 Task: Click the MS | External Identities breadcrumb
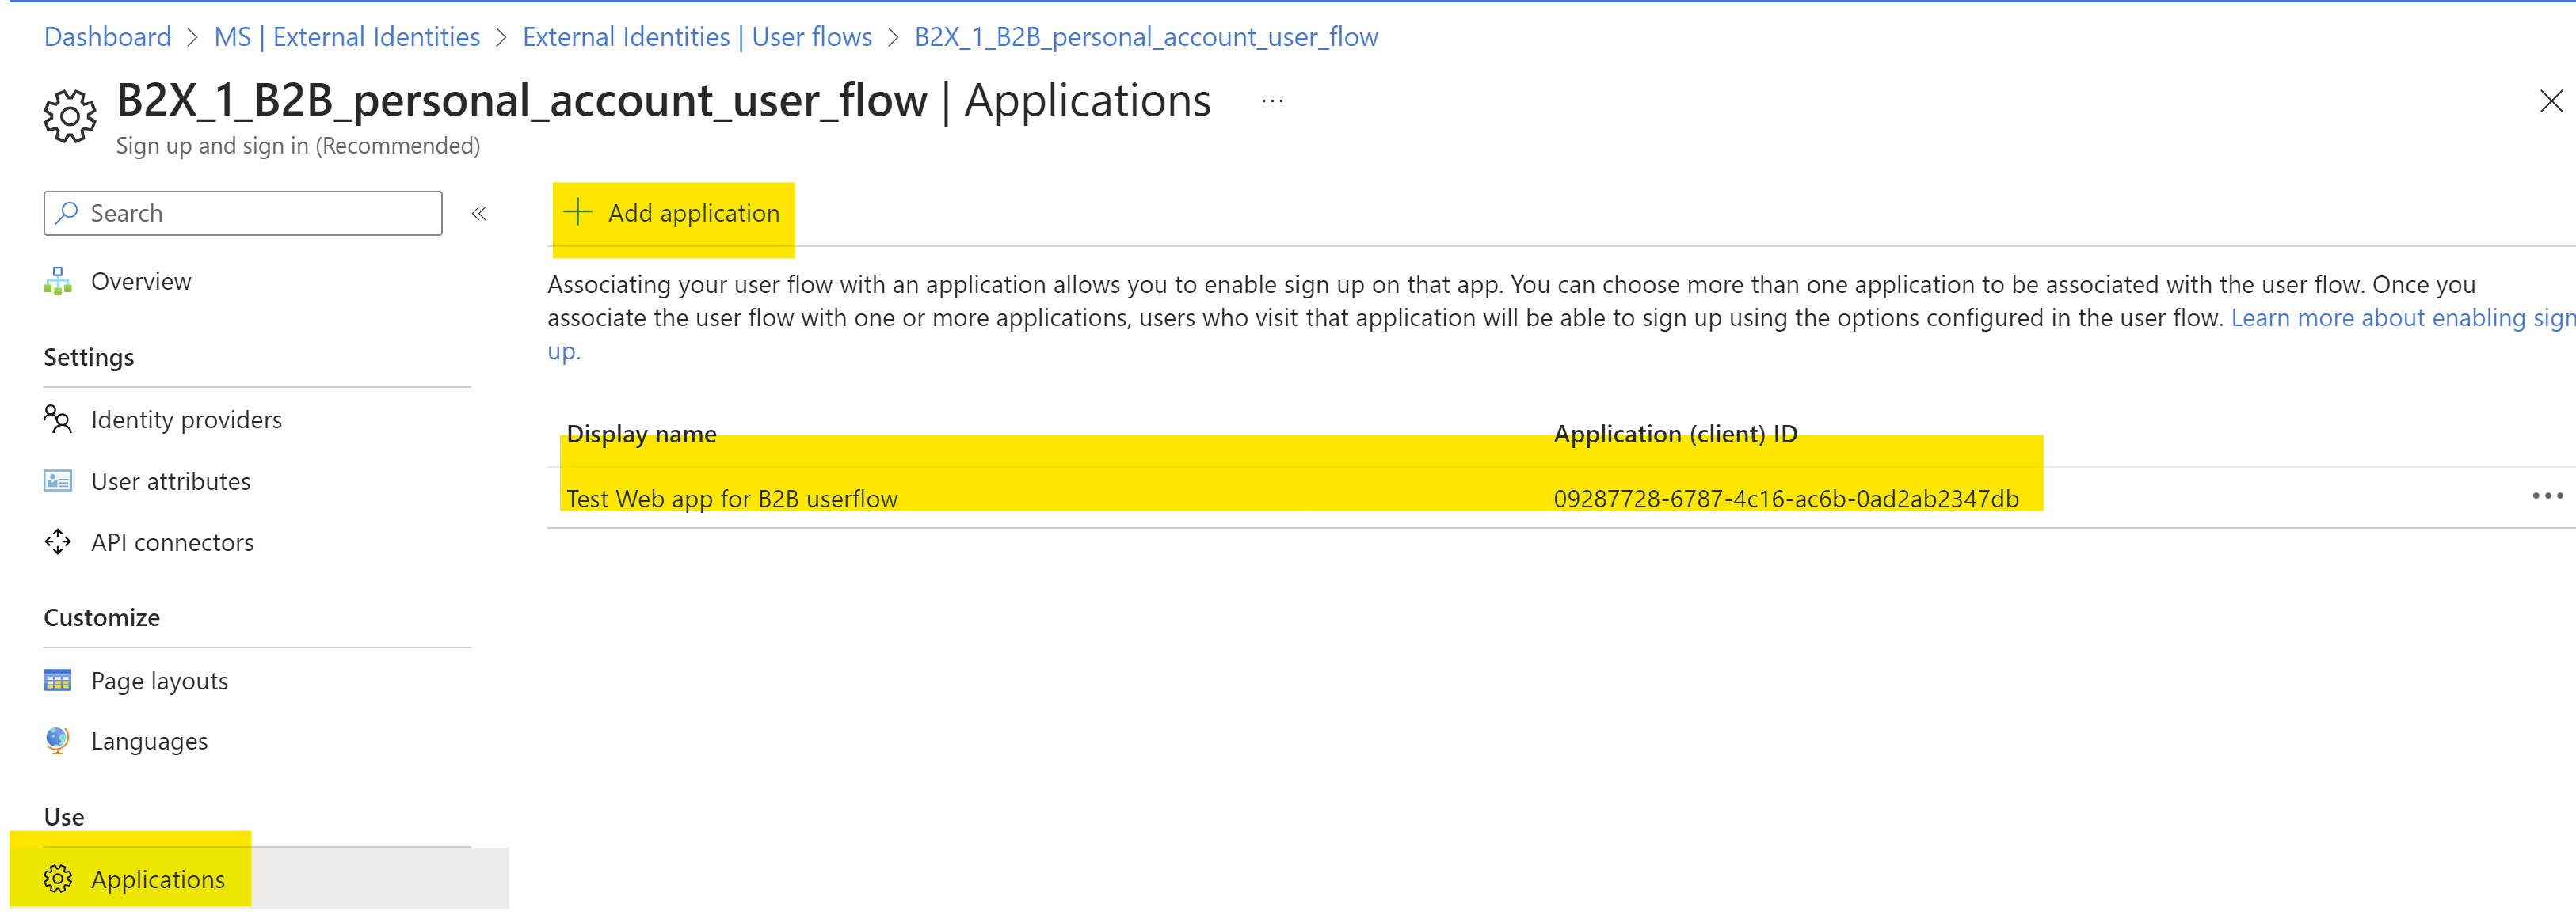coord(346,37)
